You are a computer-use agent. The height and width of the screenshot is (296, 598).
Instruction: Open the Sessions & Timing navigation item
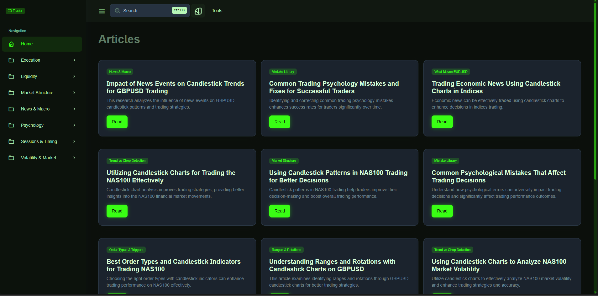[x=42, y=141]
